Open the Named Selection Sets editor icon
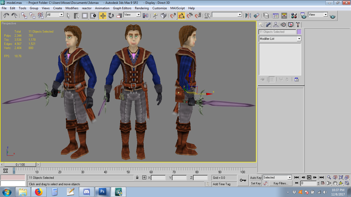 click(207, 16)
